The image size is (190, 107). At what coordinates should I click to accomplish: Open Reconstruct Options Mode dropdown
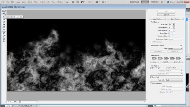coord(175,48)
